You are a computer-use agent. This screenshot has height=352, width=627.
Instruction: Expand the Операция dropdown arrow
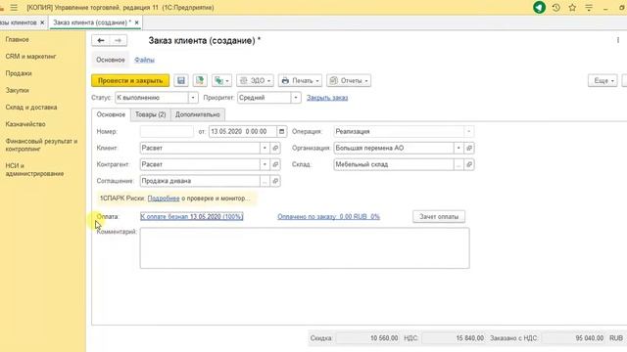[x=468, y=131]
